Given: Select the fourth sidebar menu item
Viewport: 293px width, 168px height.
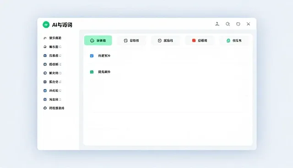Looking at the screenshot, I should pos(53,64).
